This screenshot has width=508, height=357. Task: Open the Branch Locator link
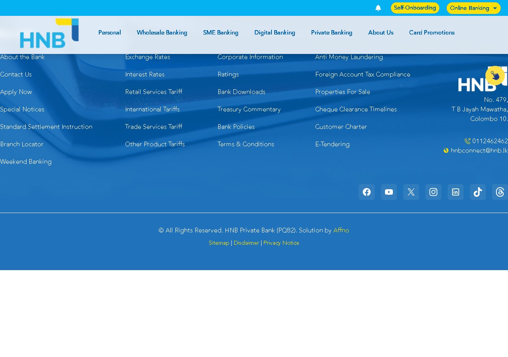pyautogui.click(x=22, y=144)
